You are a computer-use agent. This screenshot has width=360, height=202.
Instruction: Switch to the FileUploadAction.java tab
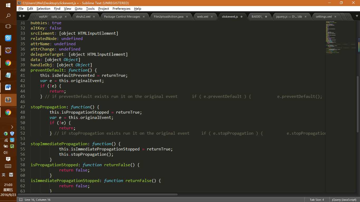coord(168,17)
